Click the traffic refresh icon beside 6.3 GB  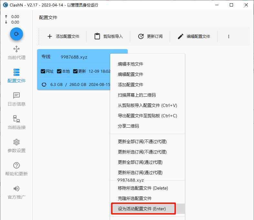44,85
